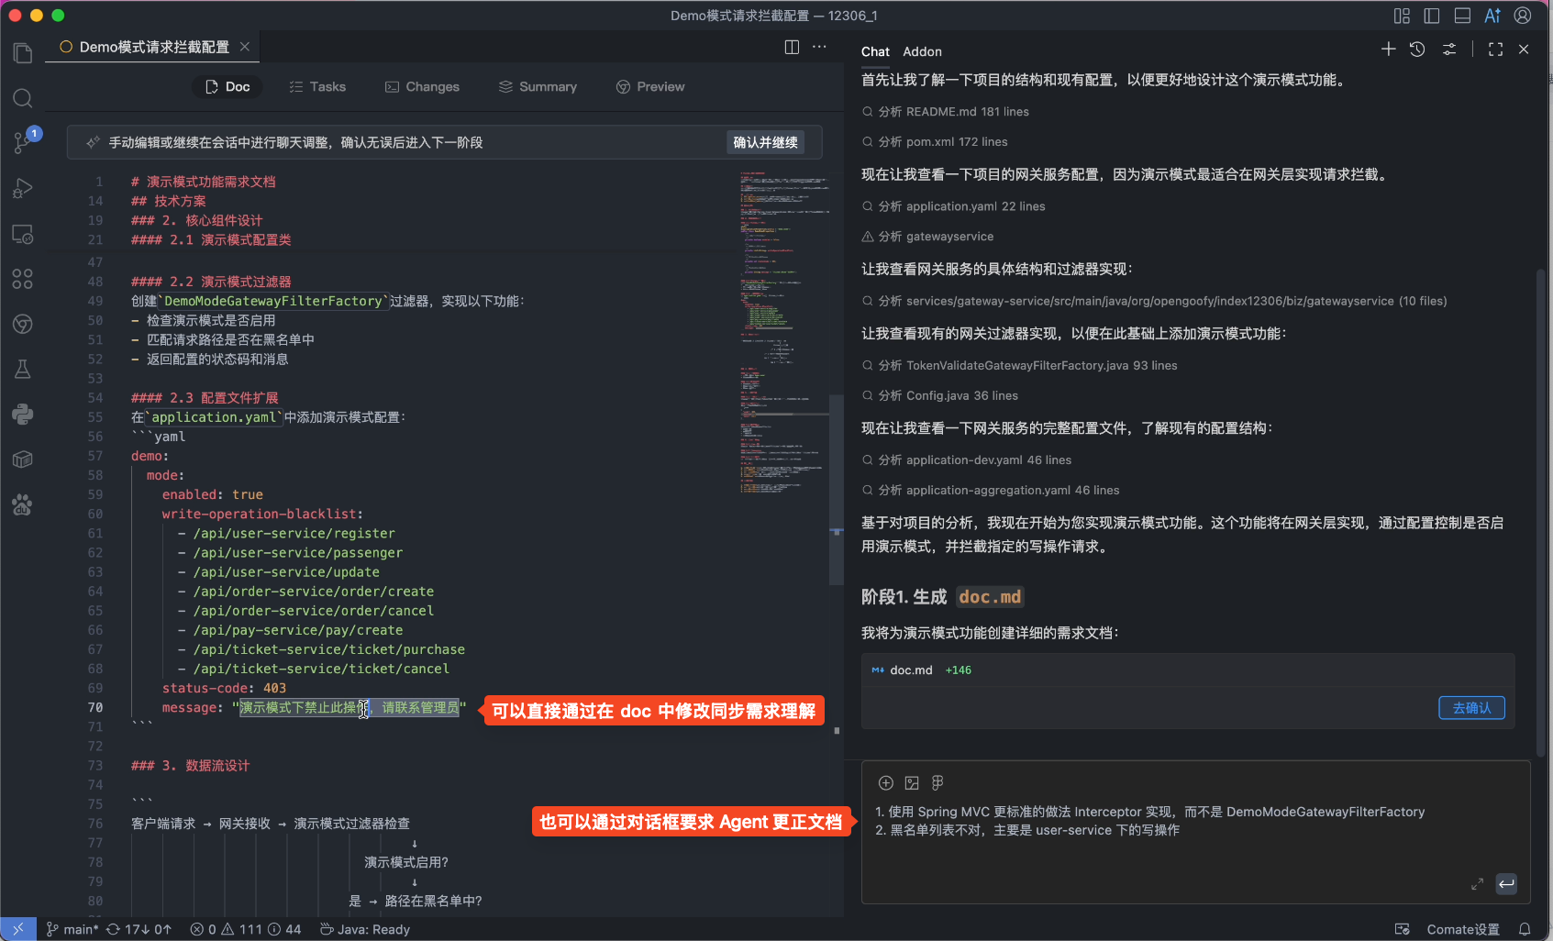1553x941 pixels.
Task: Maximize the chat panel
Action: [1496, 50]
